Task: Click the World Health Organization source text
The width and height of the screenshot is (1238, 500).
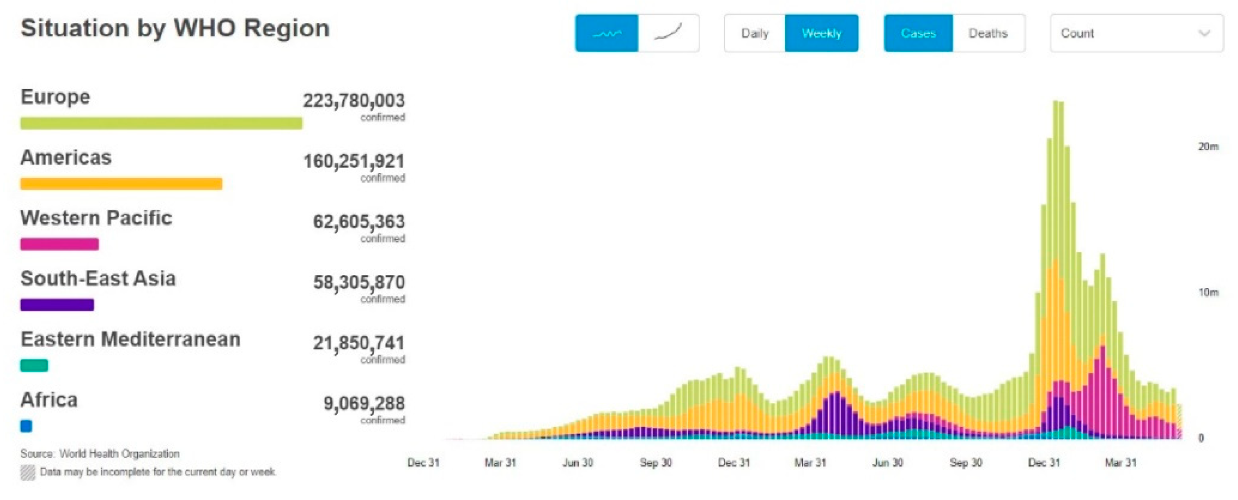Action: [119, 453]
